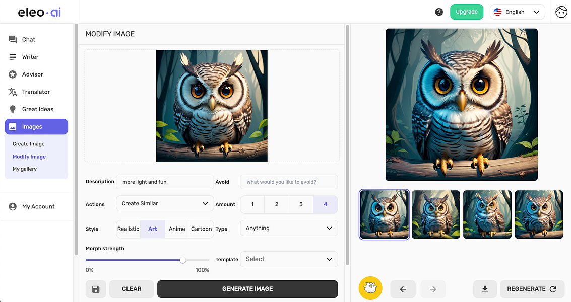This screenshot has width=571, height=302.
Task: Click the Modify Image panel scrollbar
Action: (347, 145)
